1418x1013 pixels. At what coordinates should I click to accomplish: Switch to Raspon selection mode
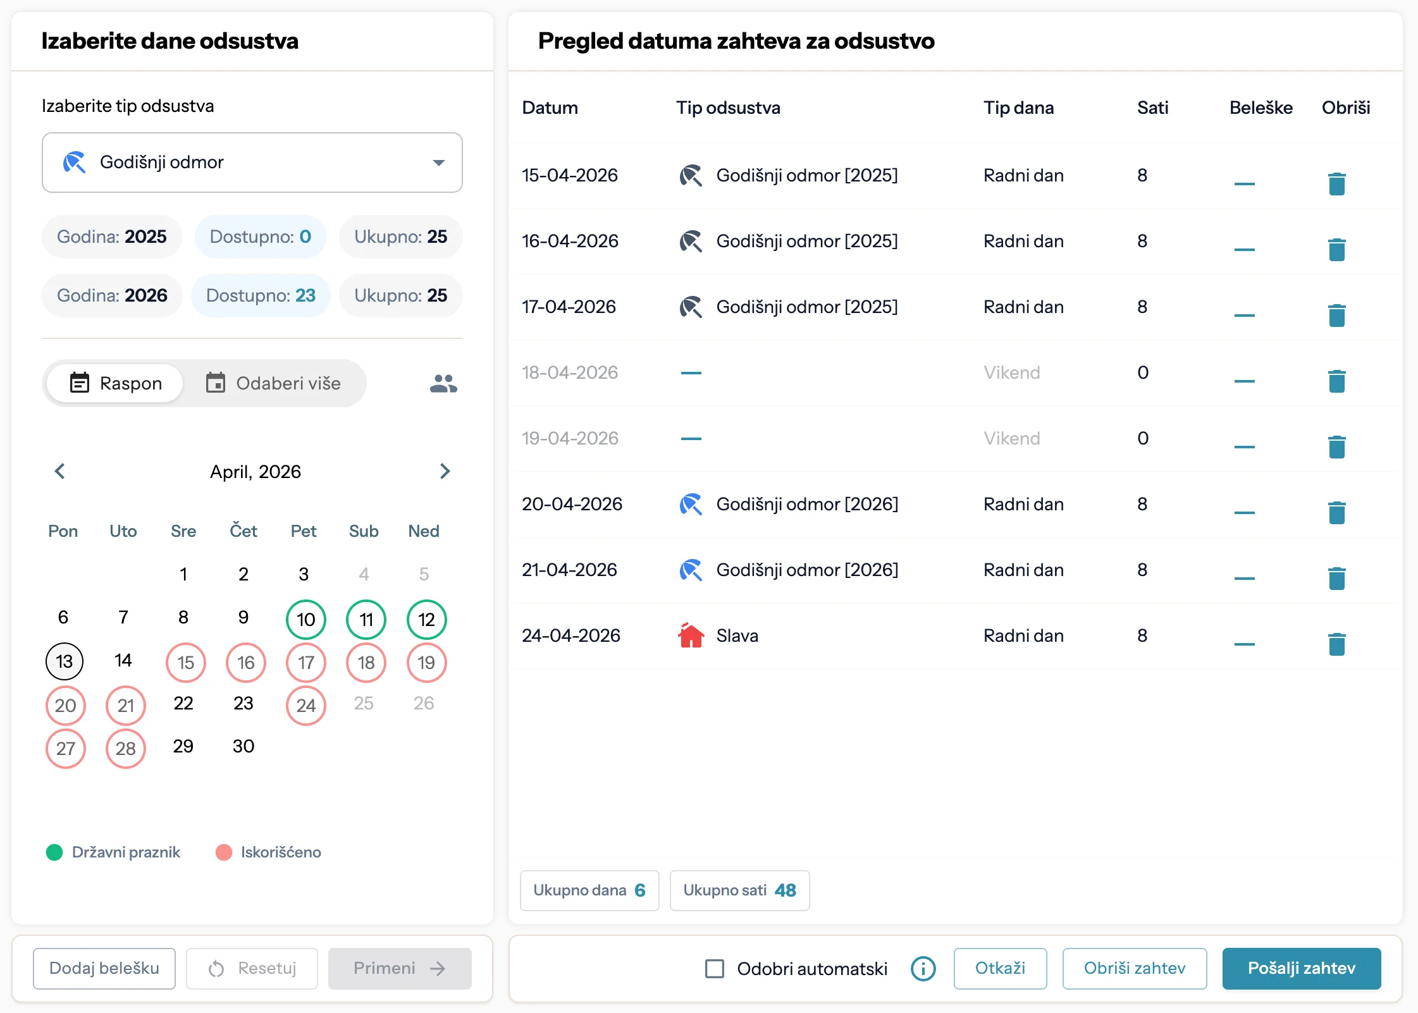click(x=116, y=383)
